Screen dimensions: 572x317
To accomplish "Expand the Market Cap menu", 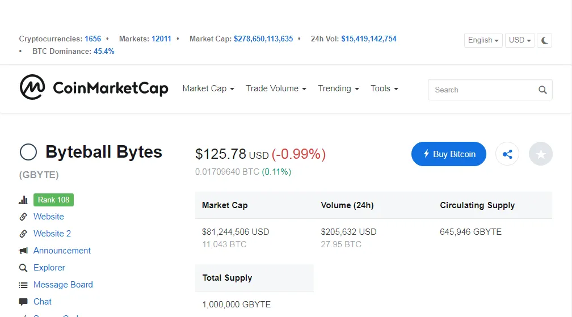I will [208, 88].
